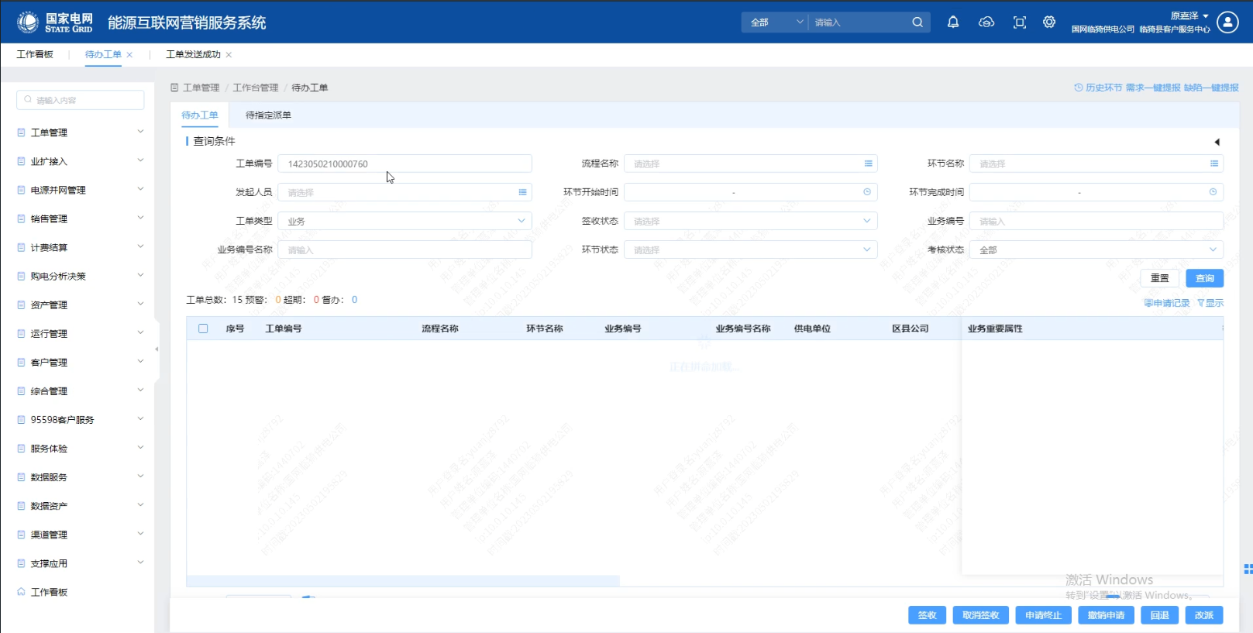Viewport: 1253px width, 633px height.
Task: Click the 工单编号 input field
Action: 404,163
